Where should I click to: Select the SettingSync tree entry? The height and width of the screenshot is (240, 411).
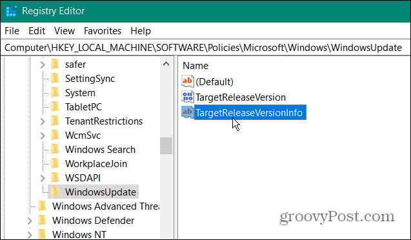[x=90, y=78]
